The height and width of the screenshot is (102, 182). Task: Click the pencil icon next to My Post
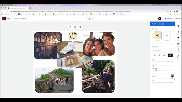click(27, 18)
